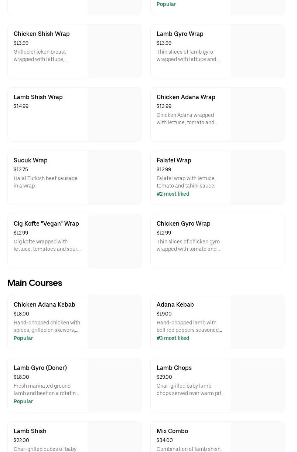Choose the Chicken Adana Wrap item
The width and height of the screenshot is (297, 452).
186,97
